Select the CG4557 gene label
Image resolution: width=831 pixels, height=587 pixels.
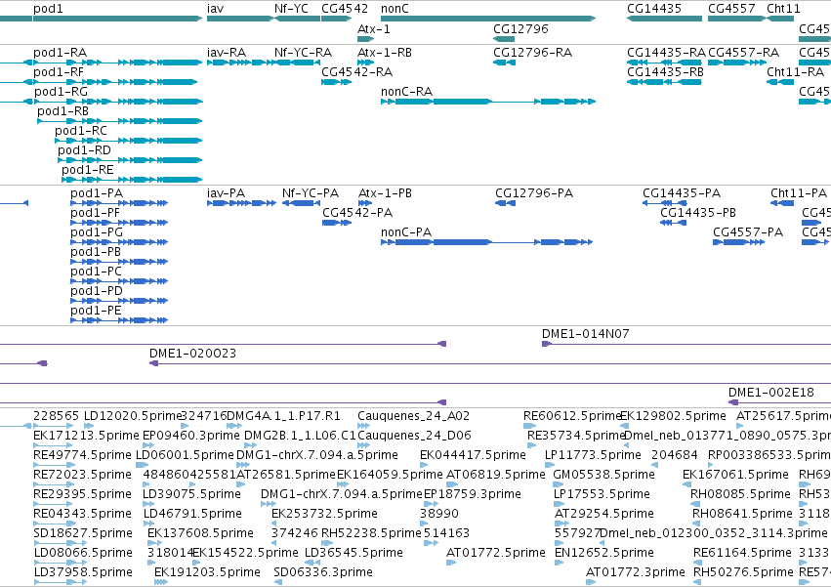(x=731, y=9)
